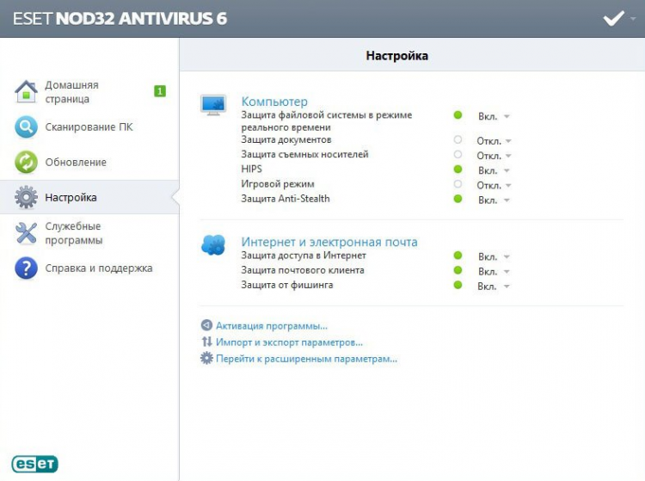Click the arrows icon beside Импорт и экспорт
The height and width of the screenshot is (481, 645).
pos(206,342)
